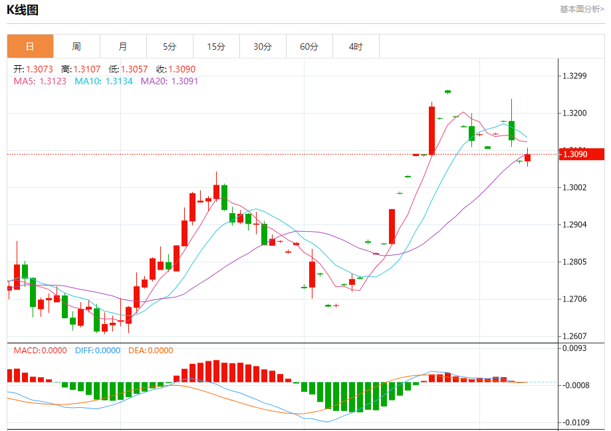The image size is (611, 431).
Task: Click the MA20 indicator value label
Action: point(169,81)
